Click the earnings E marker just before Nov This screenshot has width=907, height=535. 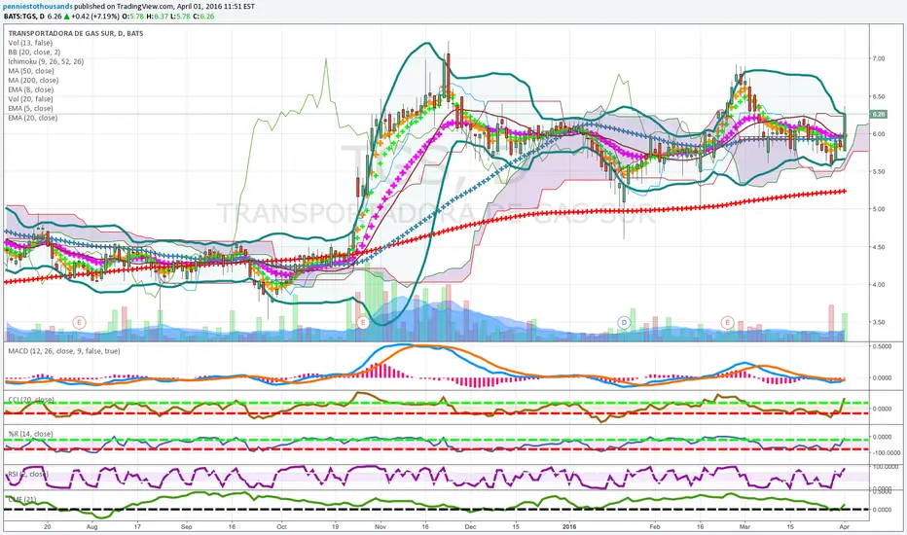tap(363, 322)
